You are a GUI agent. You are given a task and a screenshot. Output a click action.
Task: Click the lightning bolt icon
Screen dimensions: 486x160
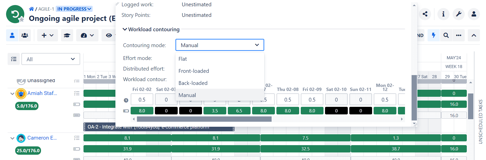(x=434, y=35)
